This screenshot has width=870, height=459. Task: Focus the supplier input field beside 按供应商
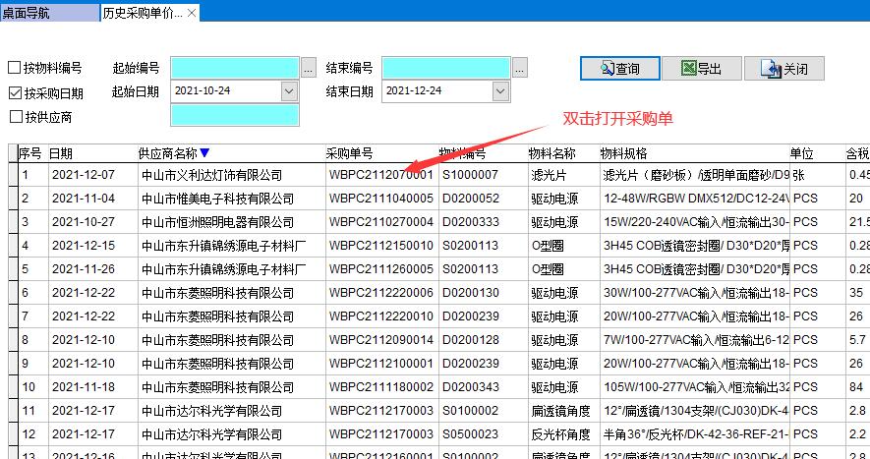[x=234, y=115]
